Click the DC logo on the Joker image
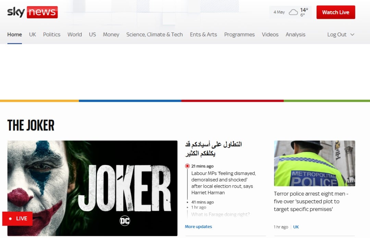Viewport: 370px width, 238px height. (125, 221)
